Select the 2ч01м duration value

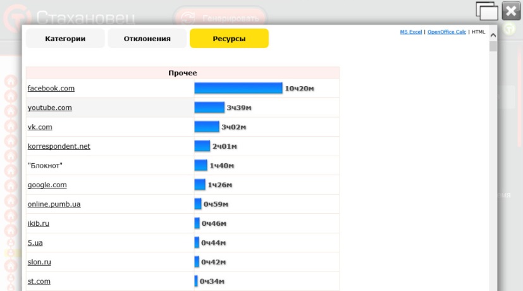tap(225, 147)
